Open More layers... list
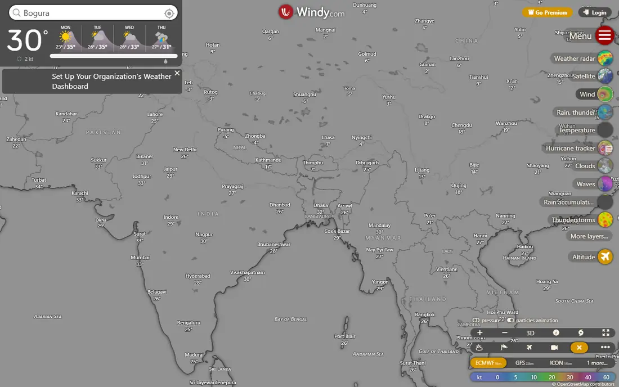This screenshot has width=619, height=387. point(589,236)
